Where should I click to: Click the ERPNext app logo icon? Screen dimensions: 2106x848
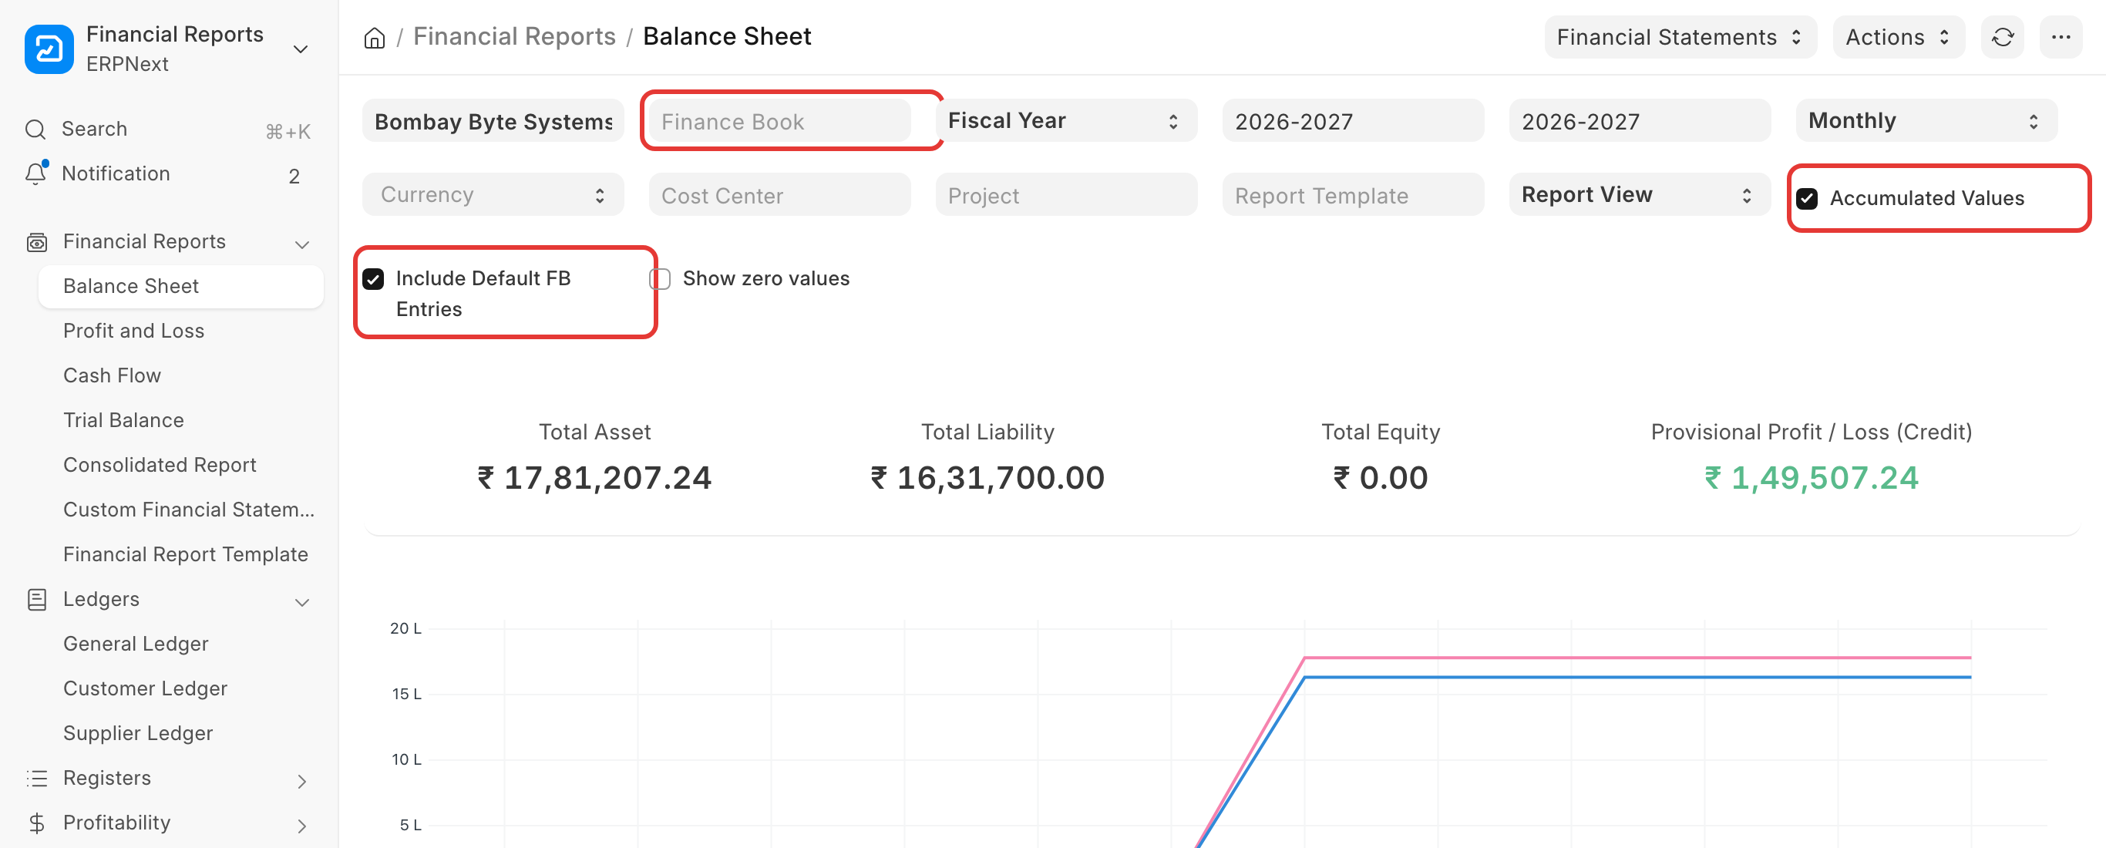click(x=49, y=49)
